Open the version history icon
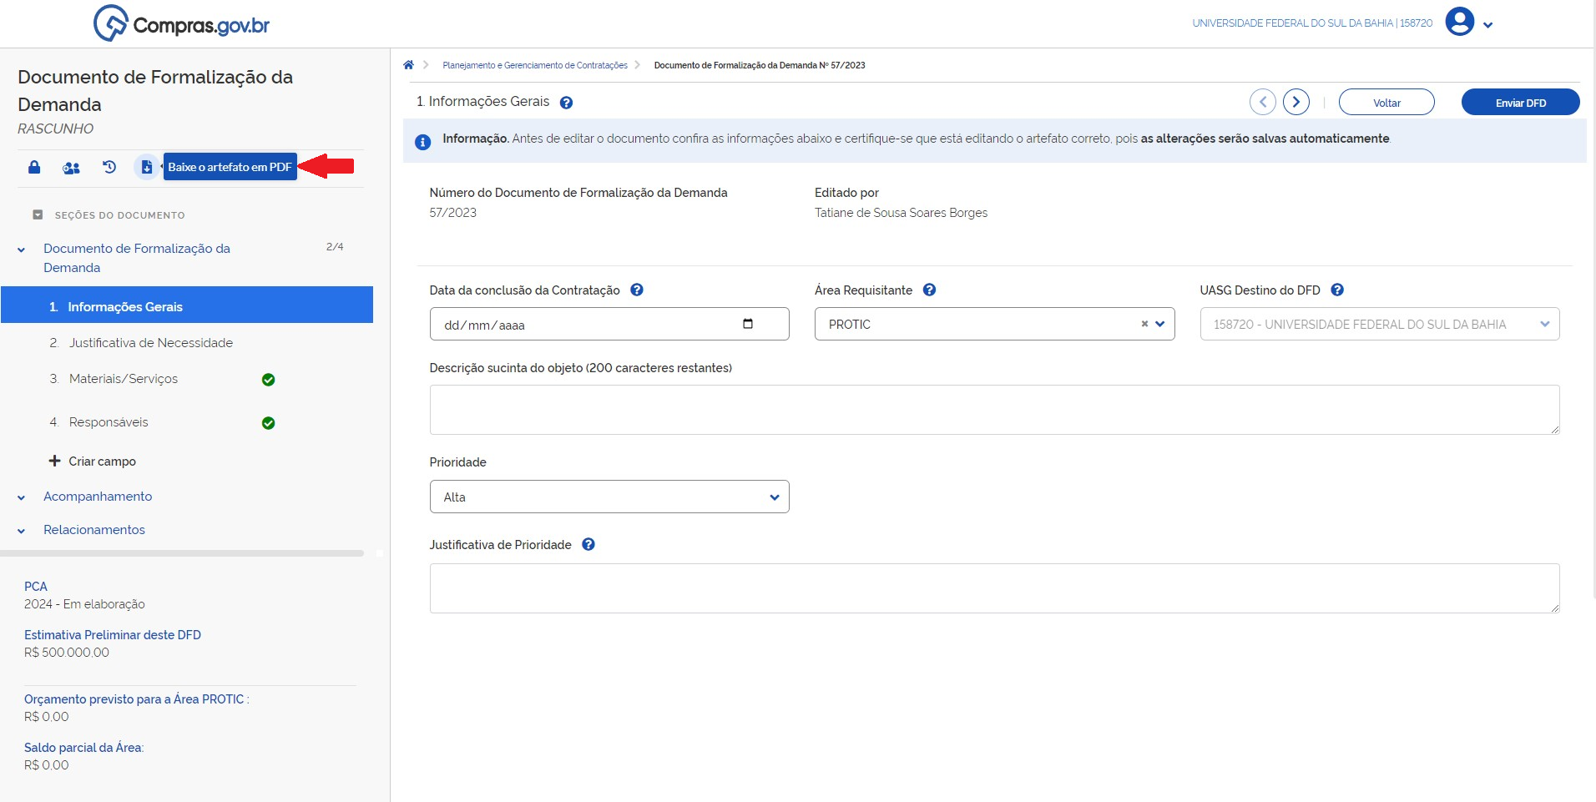Screen dimensions: 1596x802 pos(109,167)
